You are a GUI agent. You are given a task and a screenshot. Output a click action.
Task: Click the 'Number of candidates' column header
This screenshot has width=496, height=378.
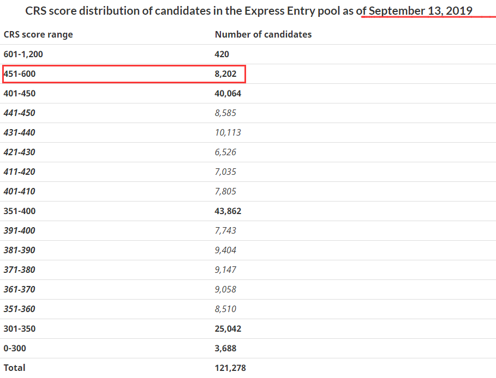[263, 34]
